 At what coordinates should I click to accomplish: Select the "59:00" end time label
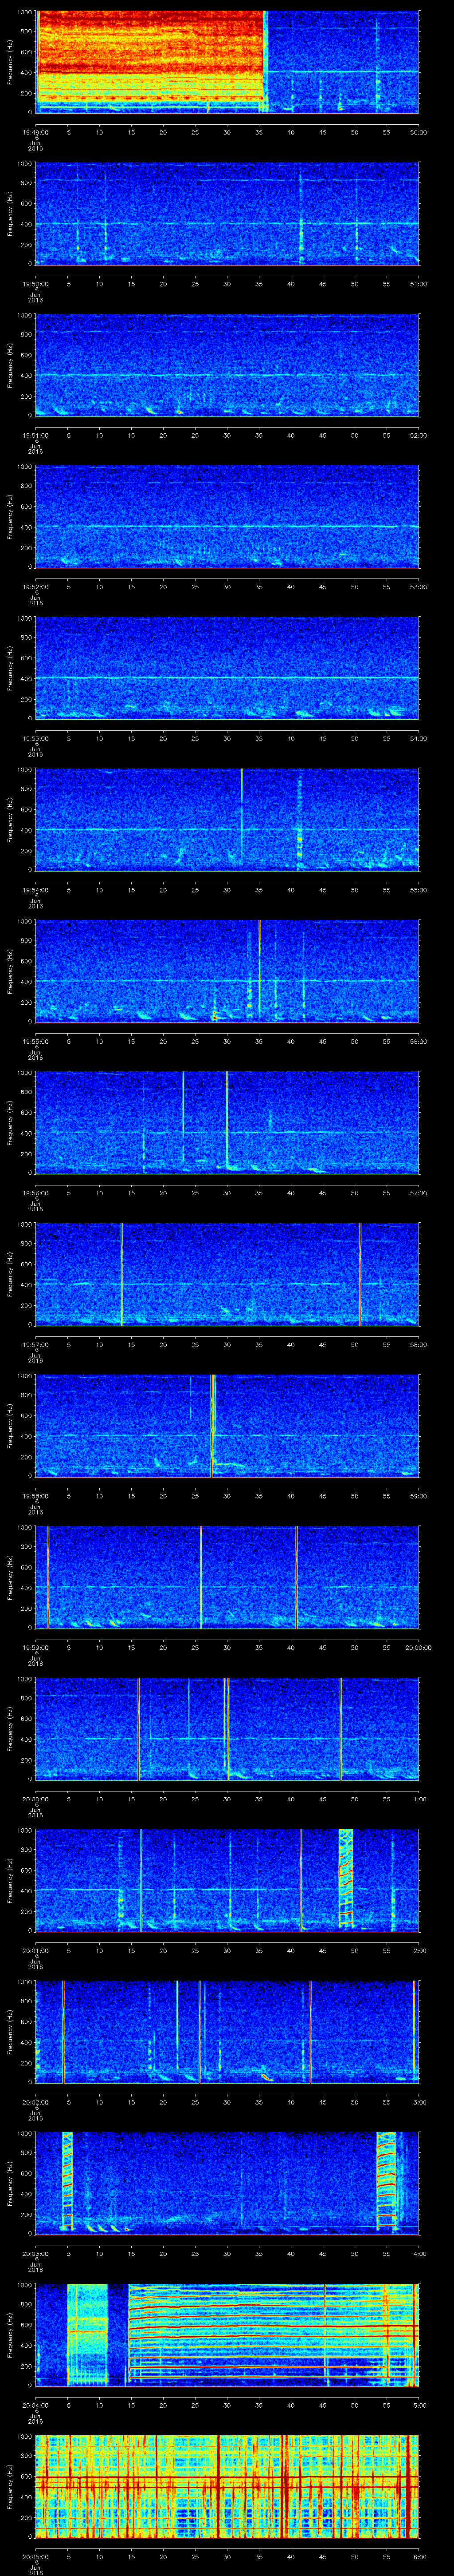point(418,1495)
